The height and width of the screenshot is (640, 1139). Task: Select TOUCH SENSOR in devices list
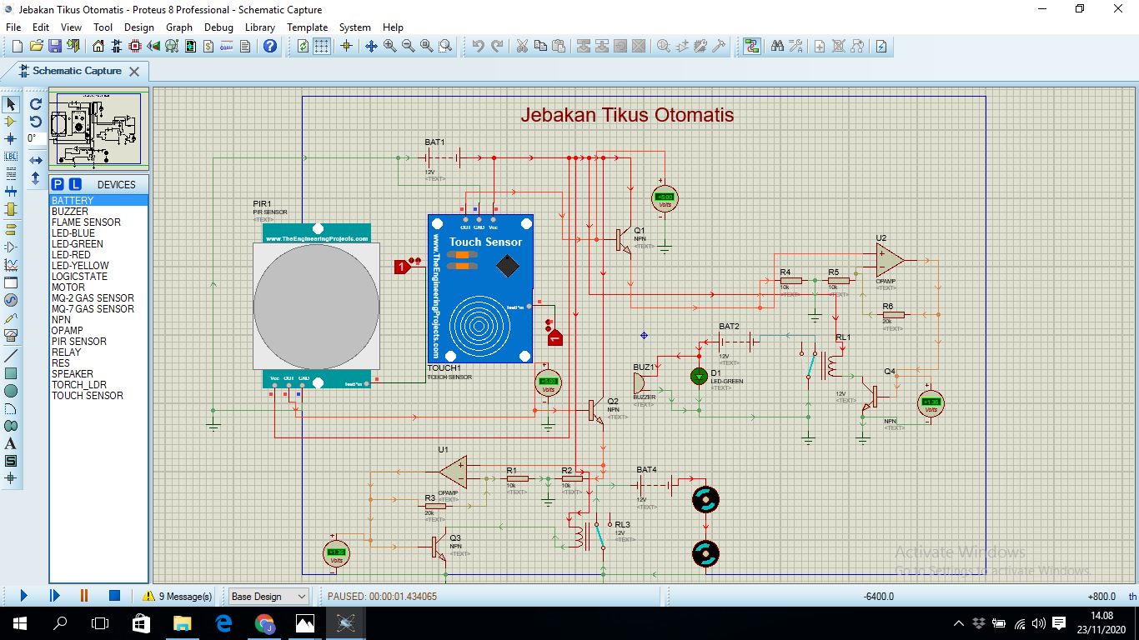coord(88,396)
